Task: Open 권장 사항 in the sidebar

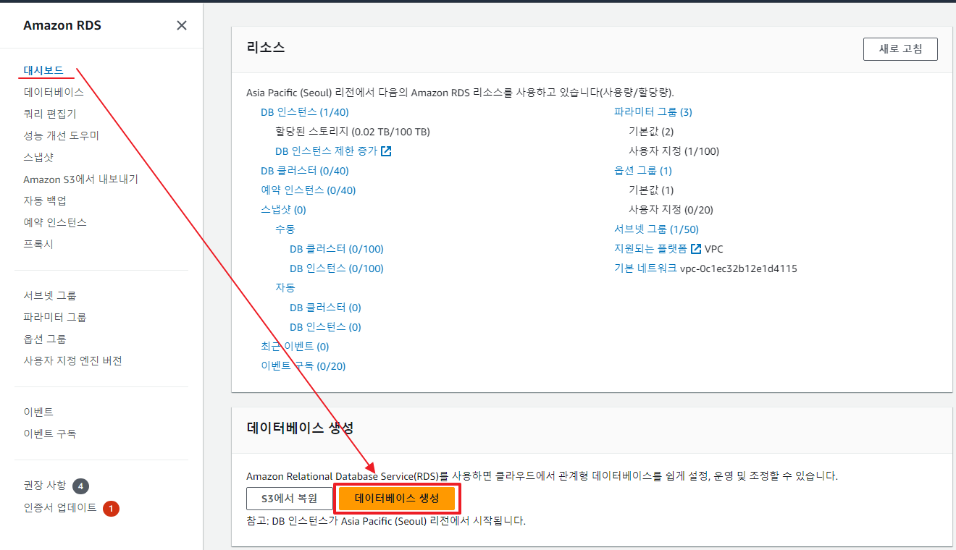Action: click(45, 485)
